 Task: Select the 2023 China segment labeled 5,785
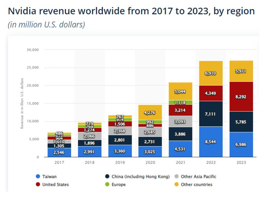[241, 122]
